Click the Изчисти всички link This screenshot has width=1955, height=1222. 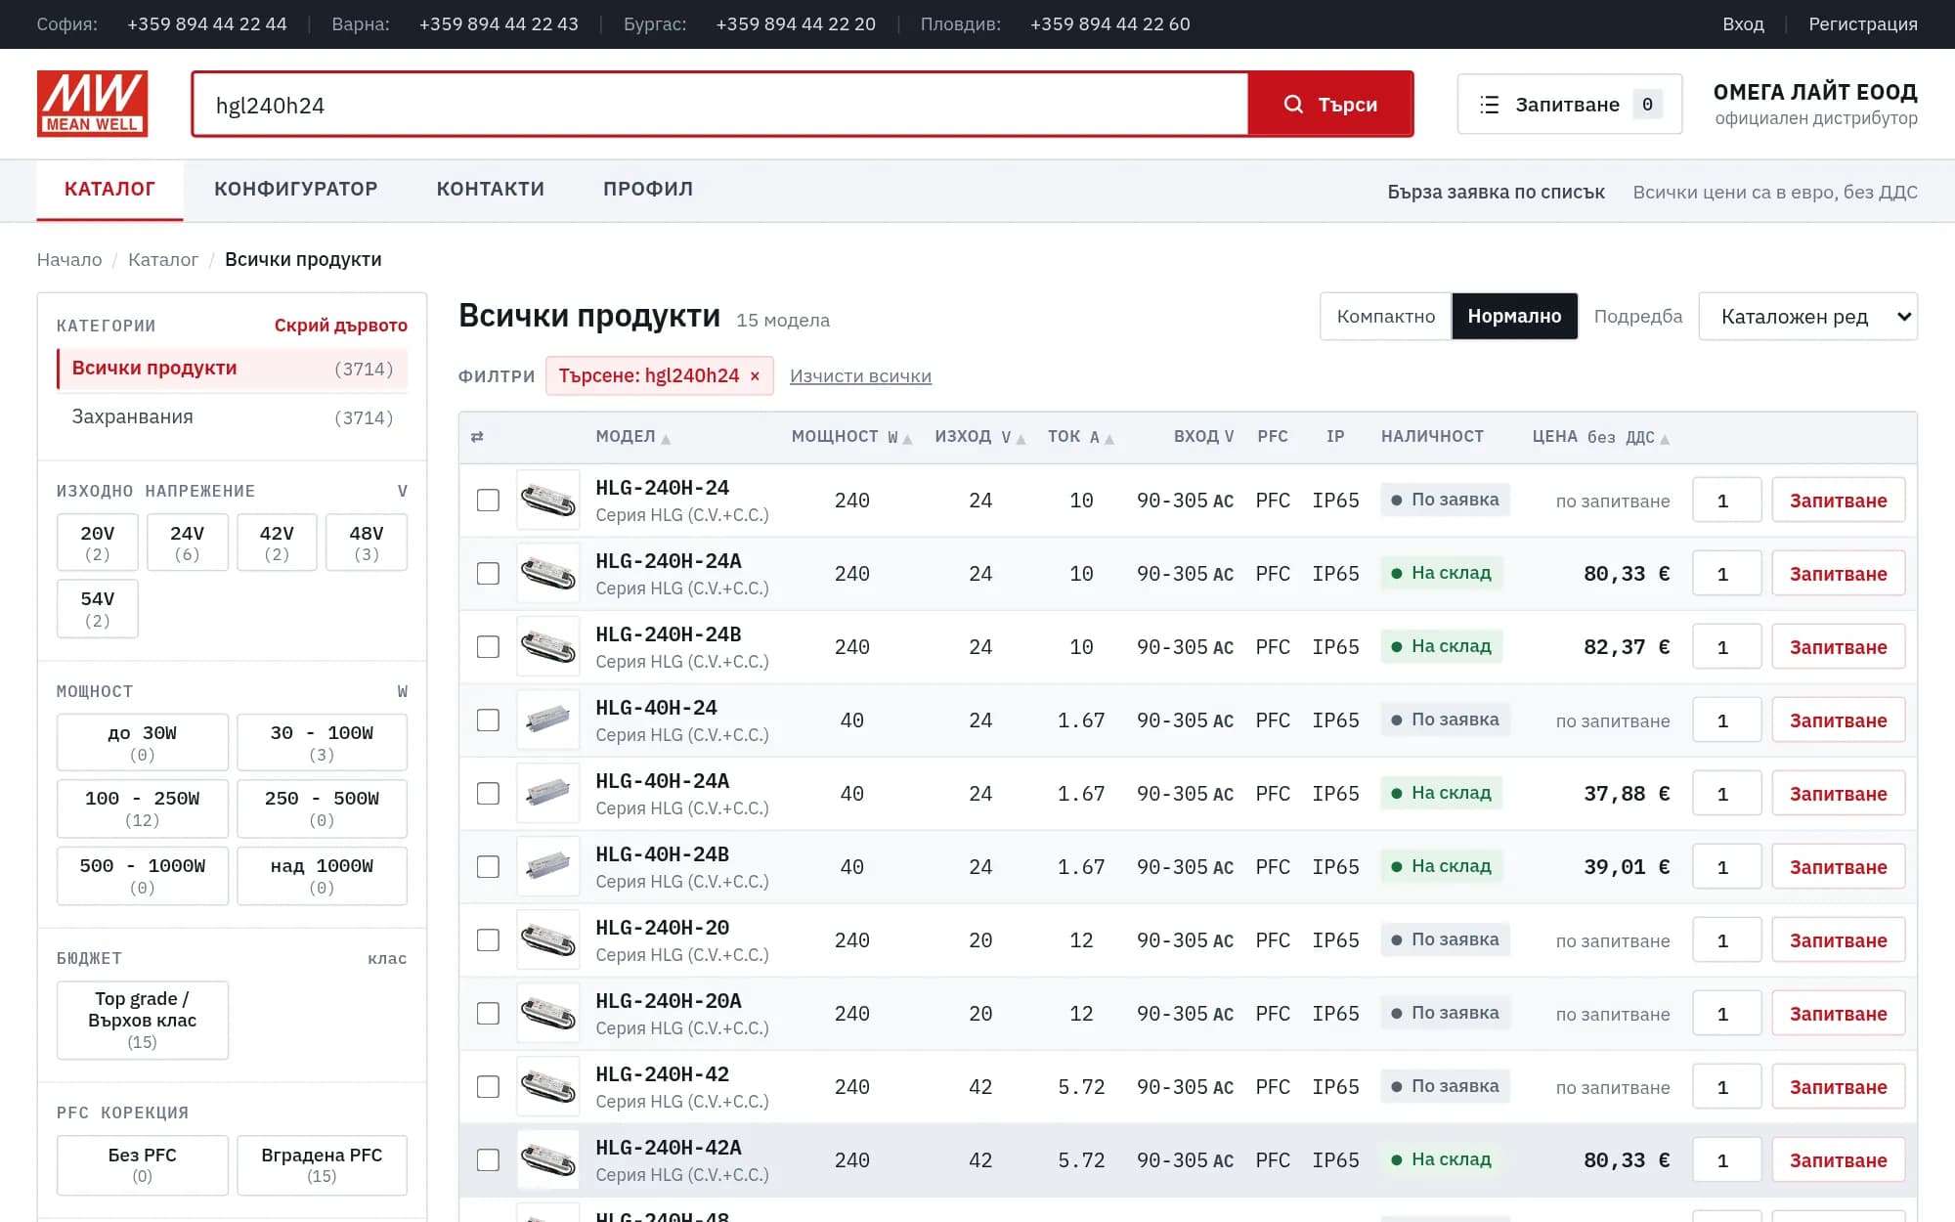pyautogui.click(x=860, y=376)
